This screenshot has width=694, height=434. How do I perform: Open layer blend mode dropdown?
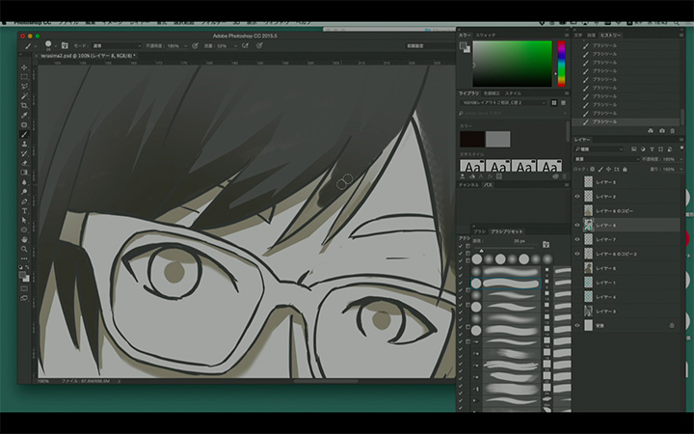(x=607, y=159)
